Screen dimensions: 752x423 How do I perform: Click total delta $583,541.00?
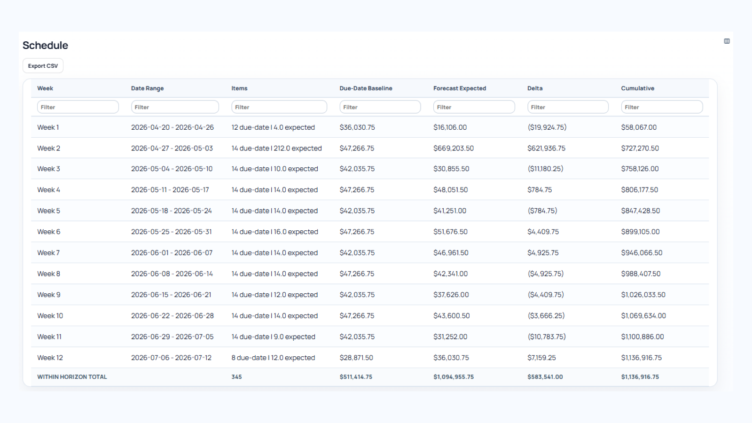pyautogui.click(x=545, y=377)
